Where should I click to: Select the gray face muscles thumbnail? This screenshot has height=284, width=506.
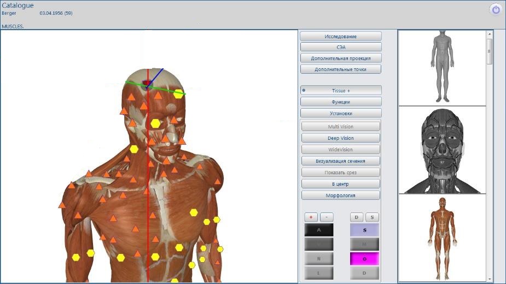pyautogui.click(x=442, y=150)
